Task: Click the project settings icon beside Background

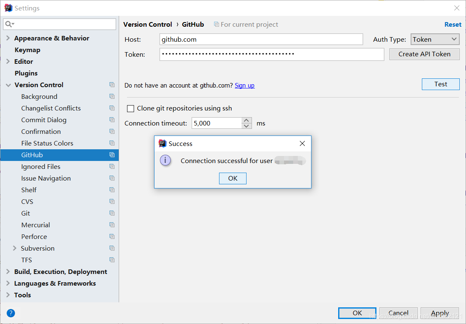Action: tap(112, 96)
